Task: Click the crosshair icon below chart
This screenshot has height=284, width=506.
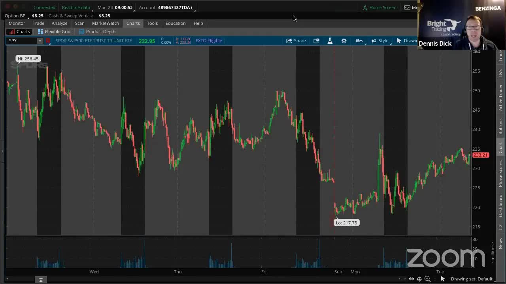Action: [419, 279]
